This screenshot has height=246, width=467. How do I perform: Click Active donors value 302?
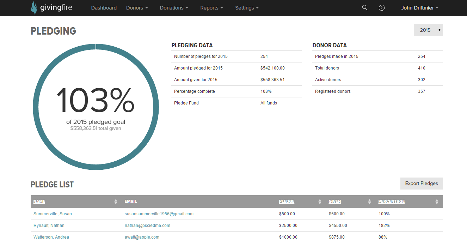coord(422,80)
